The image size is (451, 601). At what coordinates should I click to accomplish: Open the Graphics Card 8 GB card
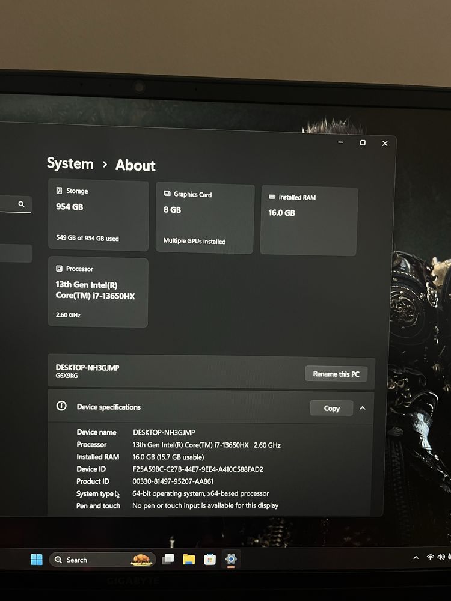[205, 219]
